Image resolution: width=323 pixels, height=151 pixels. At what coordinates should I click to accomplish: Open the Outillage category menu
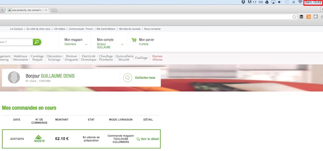(141, 58)
